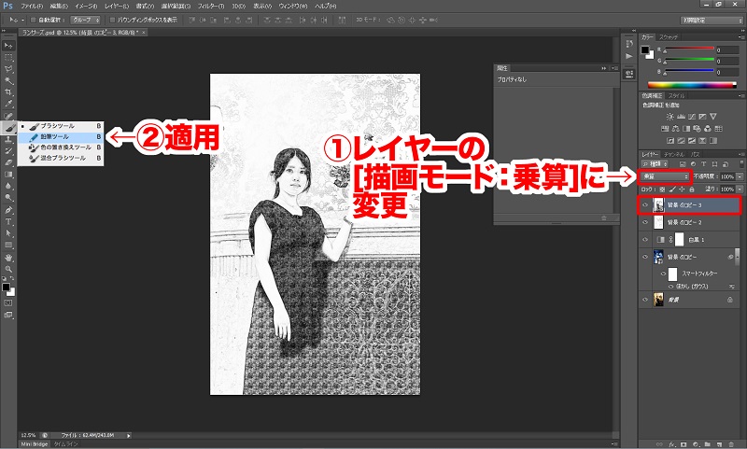Enable the 自動選択 checkbox
The height and width of the screenshot is (449, 747).
(x=33, y=20)
